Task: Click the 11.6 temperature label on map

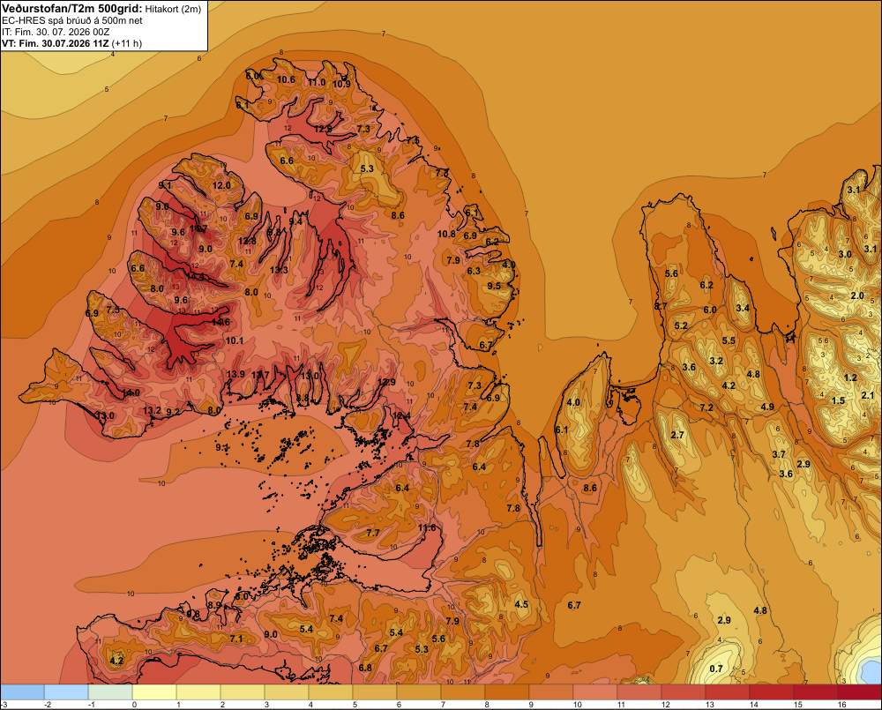Action: pos(427,527)
